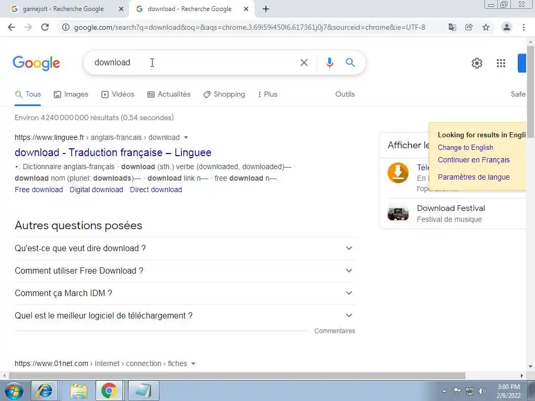Expand "Quel est le meilleur logiciel" question
The width and height of the screenshot is (535, 401).
(185, 316)
